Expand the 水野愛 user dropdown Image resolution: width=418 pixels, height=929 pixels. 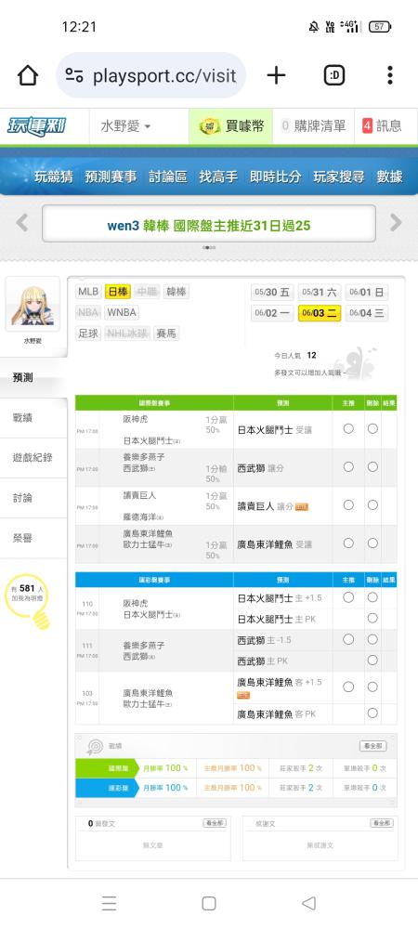125,126
